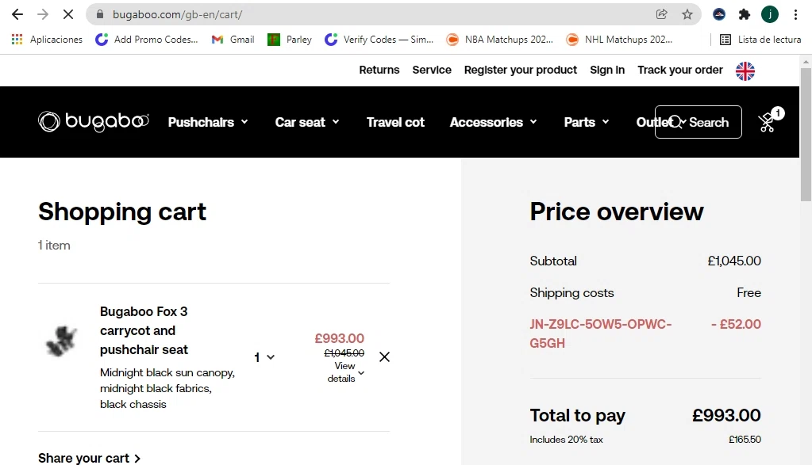812x465 pixels.
Task: Click the product thumbnail image
Action: coord(61,341)
